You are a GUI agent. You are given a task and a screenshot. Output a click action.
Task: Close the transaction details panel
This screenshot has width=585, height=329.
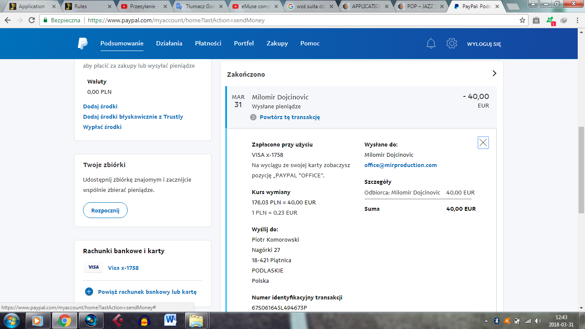(483, 143)
